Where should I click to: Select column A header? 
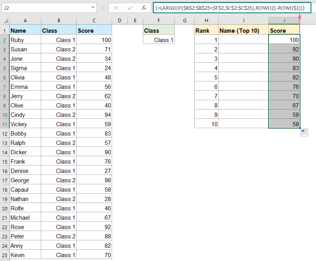25,21
